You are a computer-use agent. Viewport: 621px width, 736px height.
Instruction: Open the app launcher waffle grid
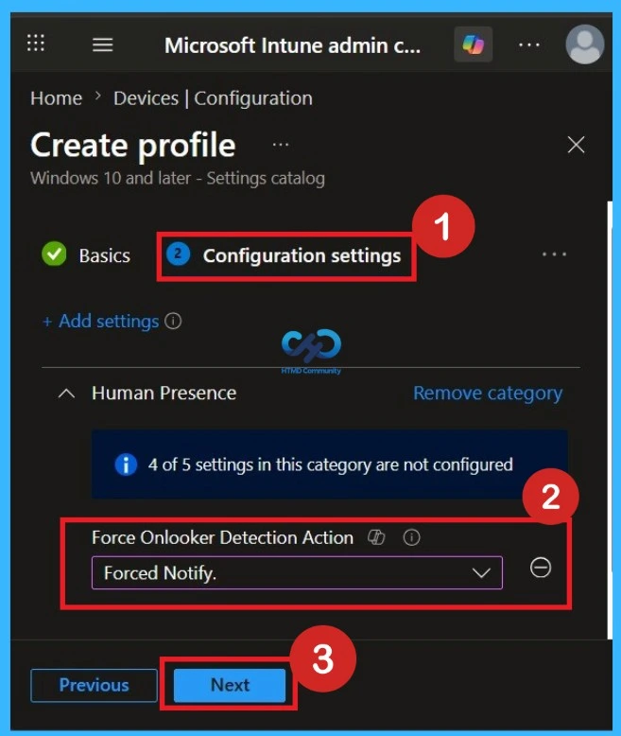(x=36, y=44)
